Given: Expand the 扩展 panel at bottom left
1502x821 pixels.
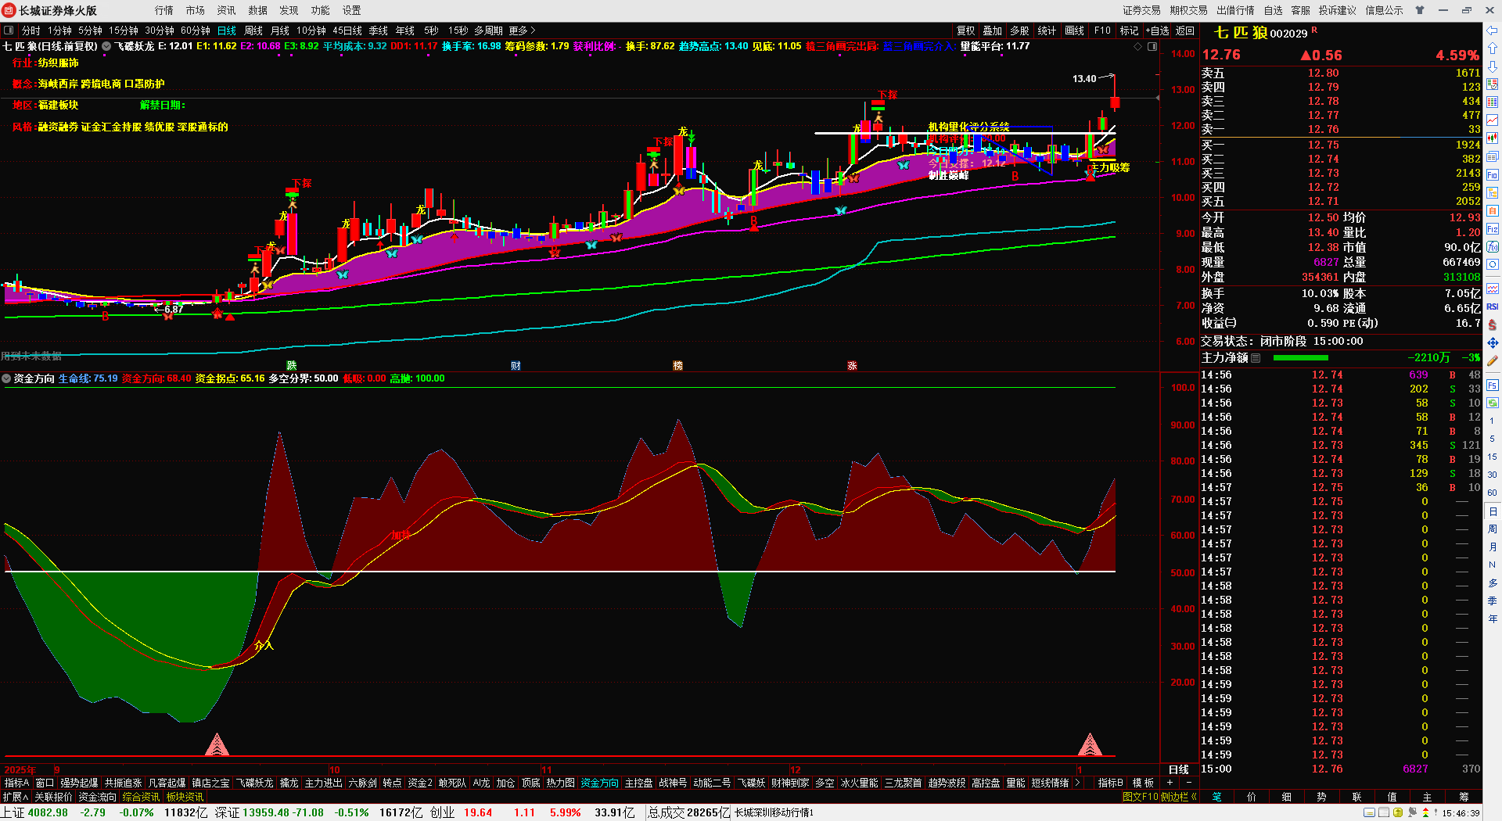Looking at the screenshot, I should pos(16,797).
